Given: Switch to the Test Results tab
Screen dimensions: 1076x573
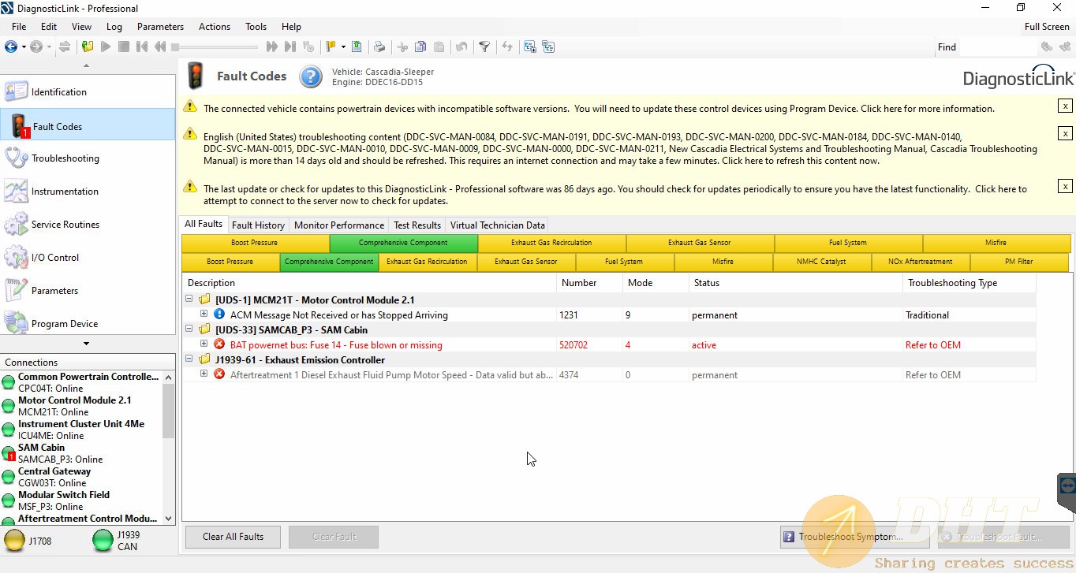Looking at the screenshot, I should [x=417, y=225].
